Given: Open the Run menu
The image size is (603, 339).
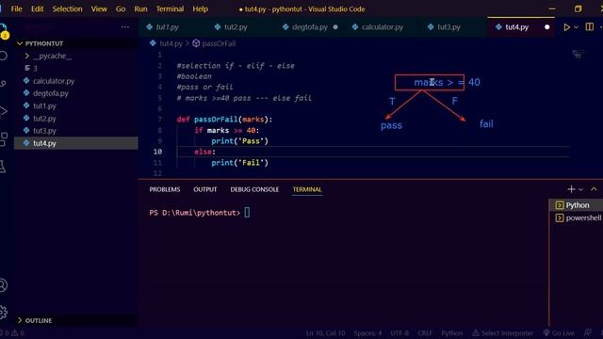Looking at the screenshot, I should coord(140,8).
